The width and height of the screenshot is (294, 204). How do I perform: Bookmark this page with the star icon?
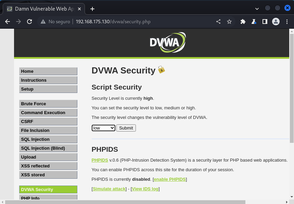tap(229, 22)
